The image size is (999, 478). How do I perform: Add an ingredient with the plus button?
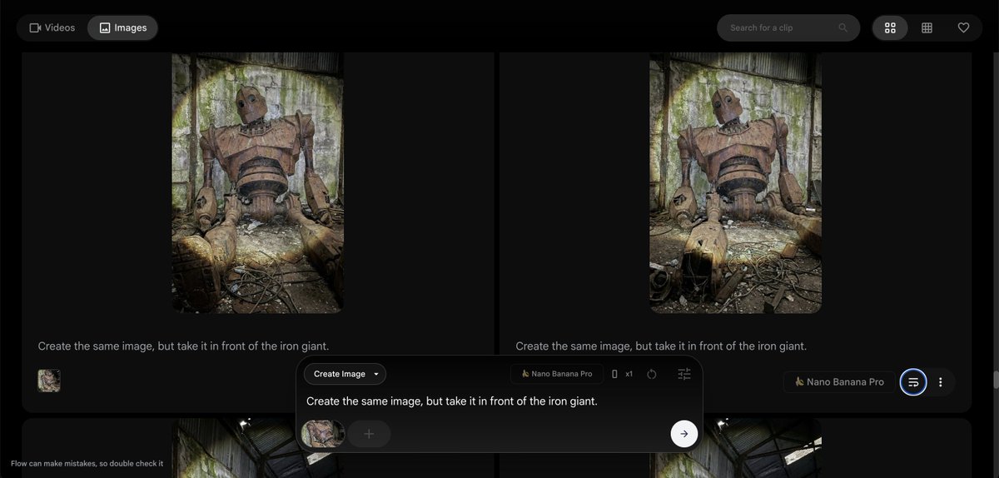tap(369, 433)
